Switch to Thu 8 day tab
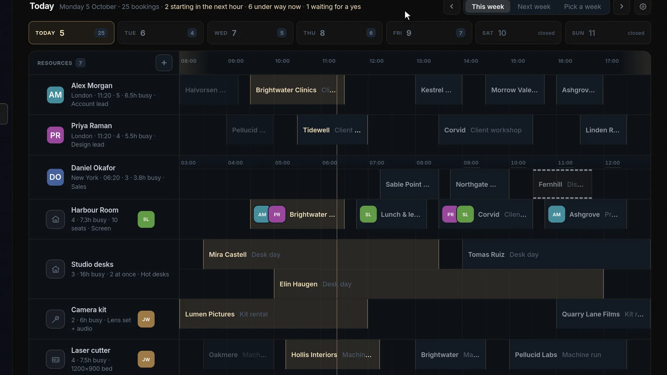 coord(339,33)
